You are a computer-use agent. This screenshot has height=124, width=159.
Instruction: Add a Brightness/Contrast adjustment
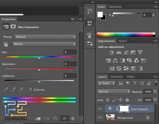[x=112, y=53]
